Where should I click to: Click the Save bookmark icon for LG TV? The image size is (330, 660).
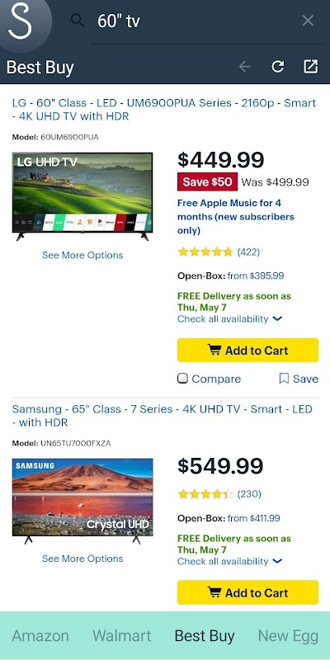coord(284,379)
